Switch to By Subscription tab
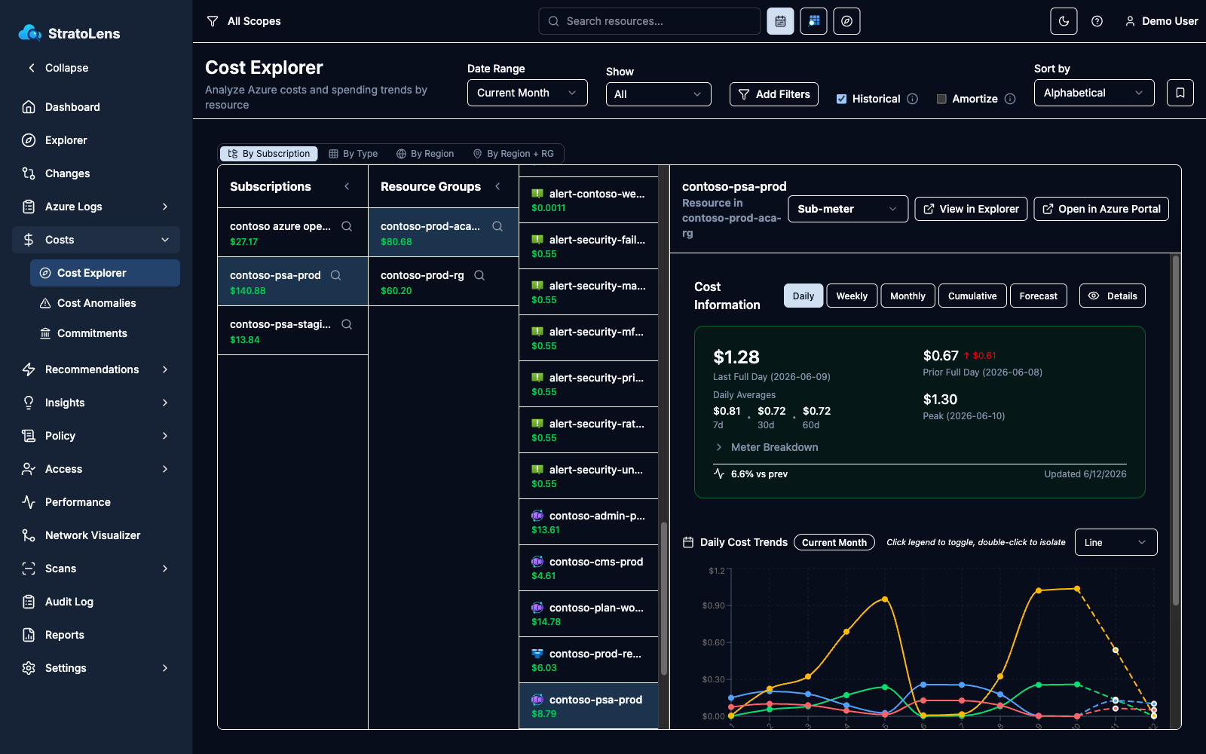 click(269, 154)
